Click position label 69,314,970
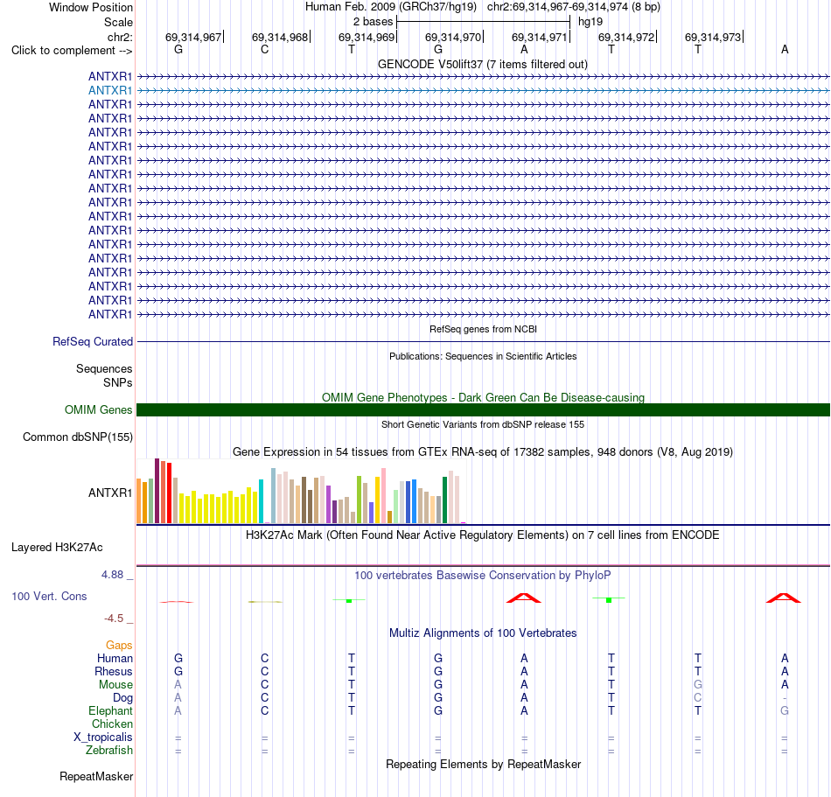The width and height of the screenshot is (831, 797). (x=453, y=37)
